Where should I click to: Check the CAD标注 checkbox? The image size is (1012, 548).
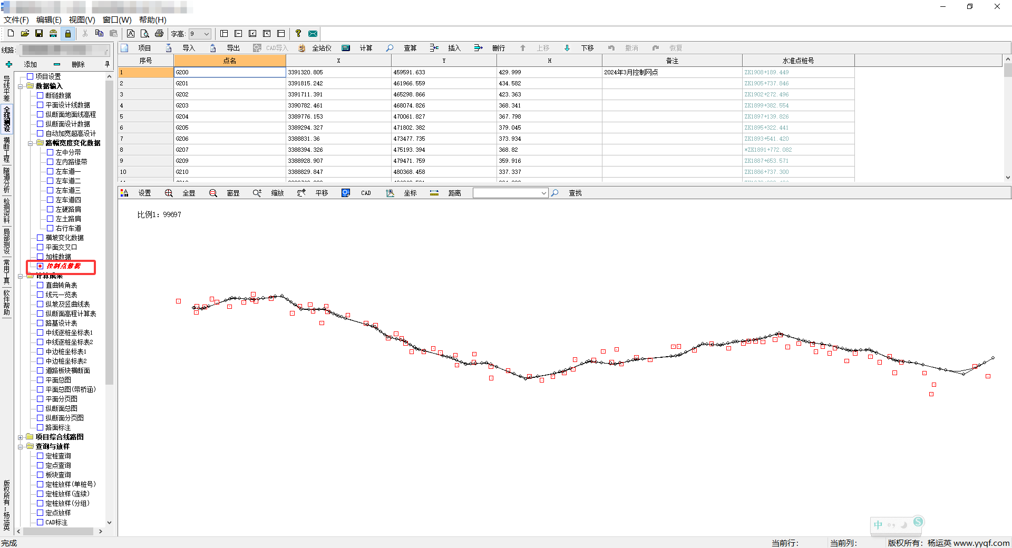(x=40, y=522)
